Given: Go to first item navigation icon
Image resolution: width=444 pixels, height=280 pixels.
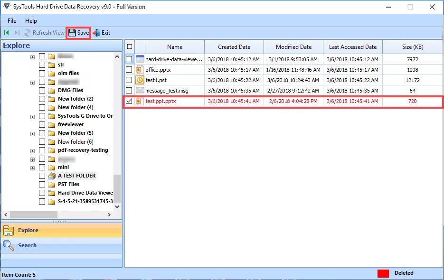Looking at the screenshot, I should coord(6,33).
